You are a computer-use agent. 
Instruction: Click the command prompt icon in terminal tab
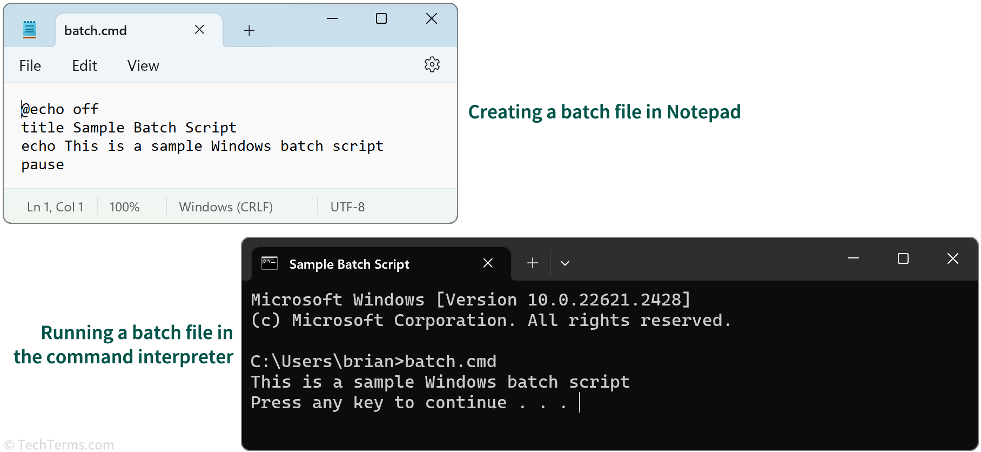(270, 263)
